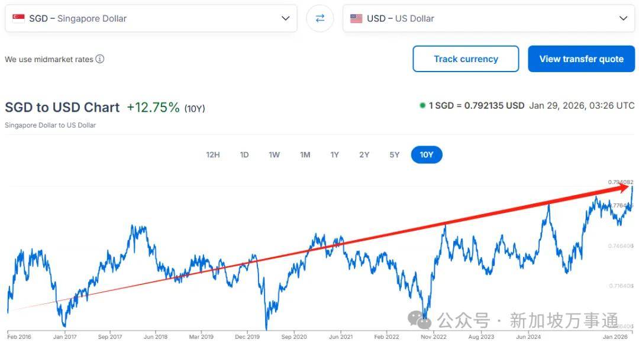Viewport: 639px width, 346px height.
Task: Expand the SGD currency dropdown chevron
Action: 286,18
